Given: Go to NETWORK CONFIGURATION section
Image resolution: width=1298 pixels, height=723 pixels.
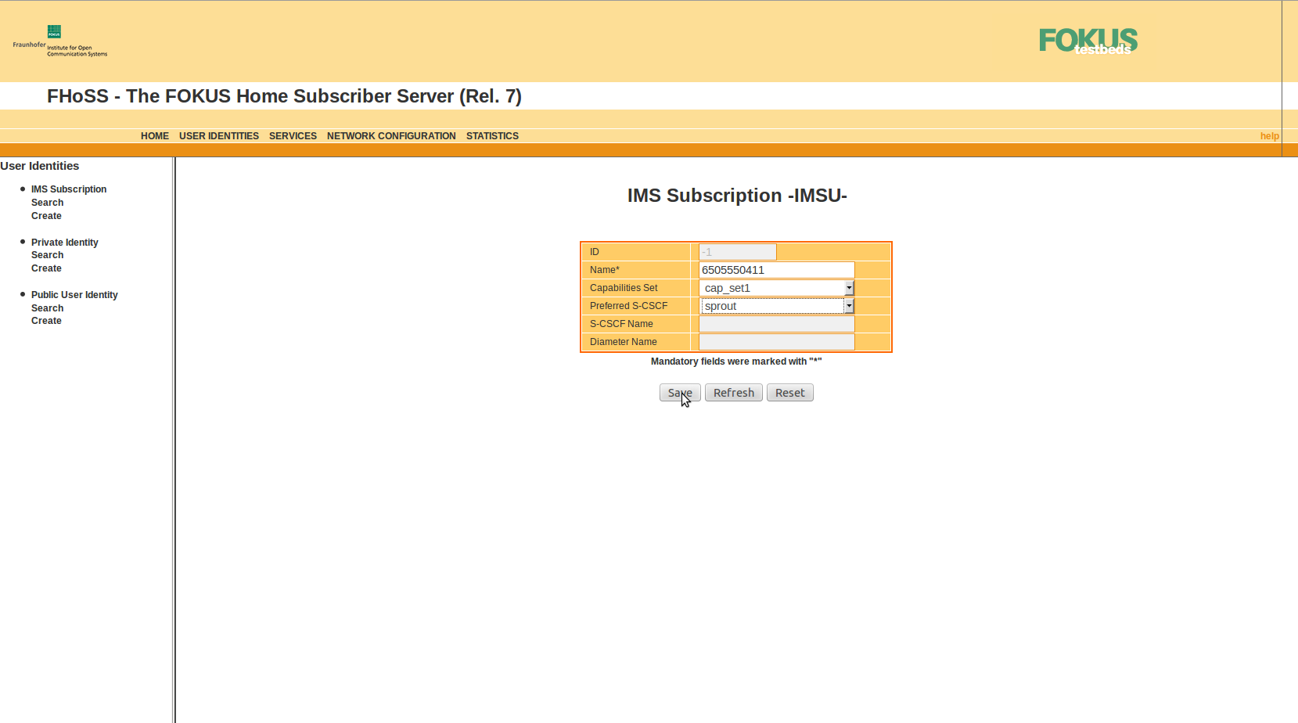Looking at the screenshot, I should click(x=391, y=135).
